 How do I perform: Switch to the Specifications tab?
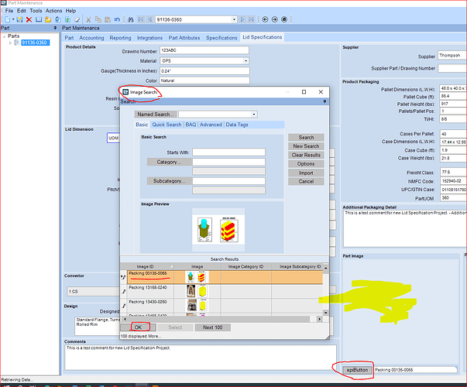(221, 38)
